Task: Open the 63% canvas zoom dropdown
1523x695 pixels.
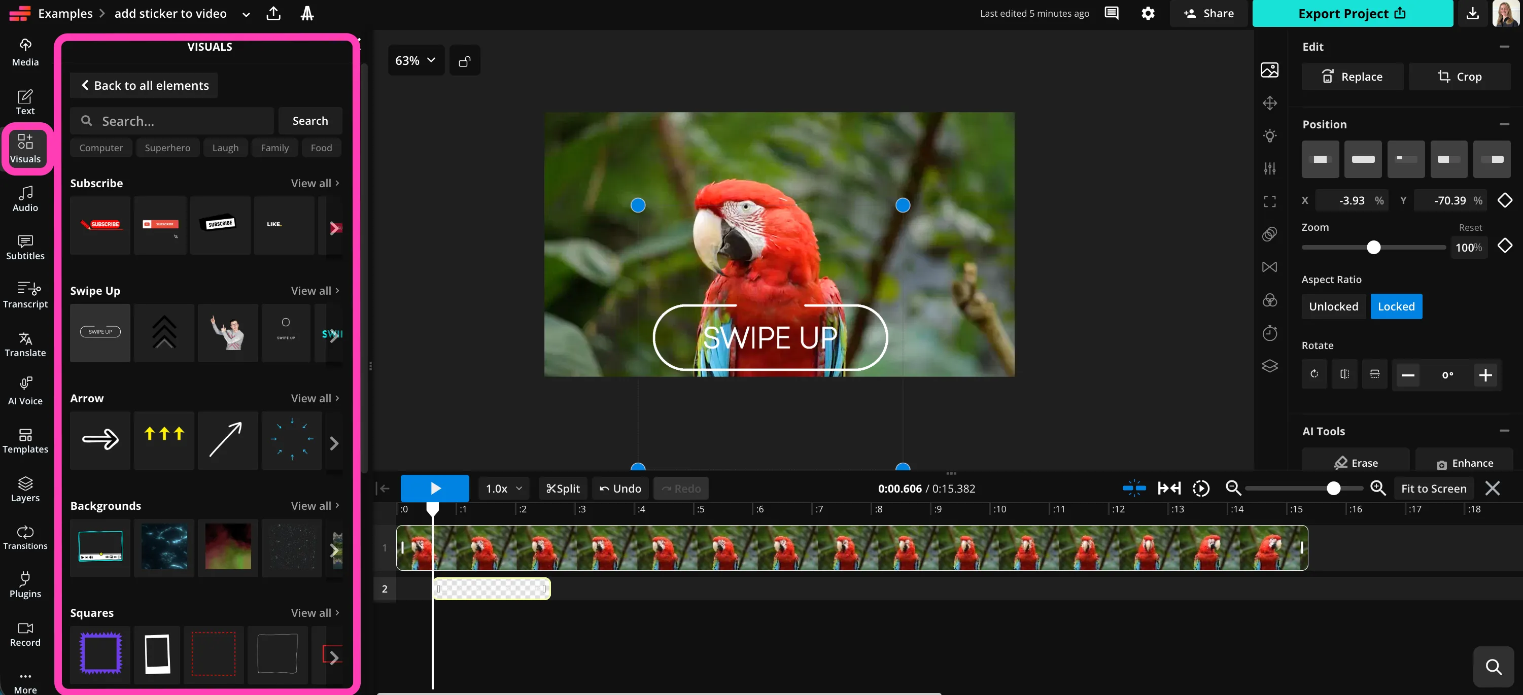Action: point(416,60)
